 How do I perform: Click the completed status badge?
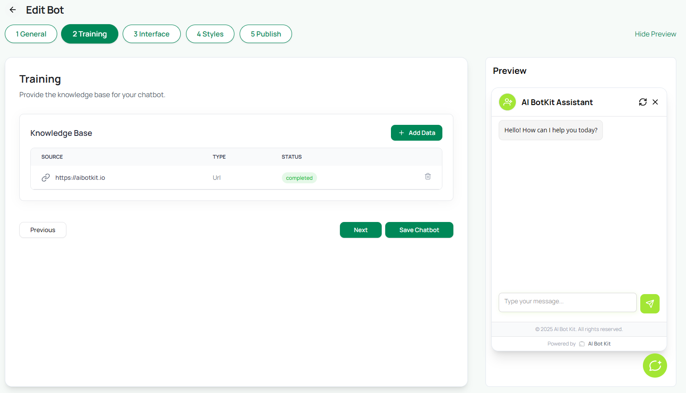coord(299,178)
